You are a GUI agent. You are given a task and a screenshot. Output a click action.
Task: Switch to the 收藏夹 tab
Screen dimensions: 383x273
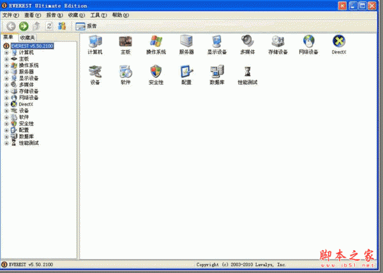click(27, 38)
